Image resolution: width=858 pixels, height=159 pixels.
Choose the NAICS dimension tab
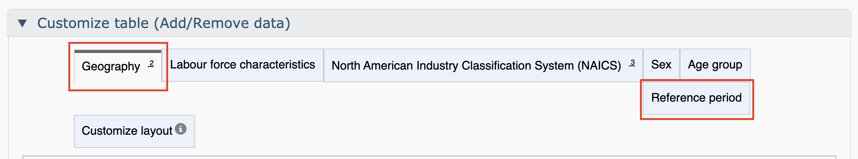pyautogui.click(x=483, y=66)
